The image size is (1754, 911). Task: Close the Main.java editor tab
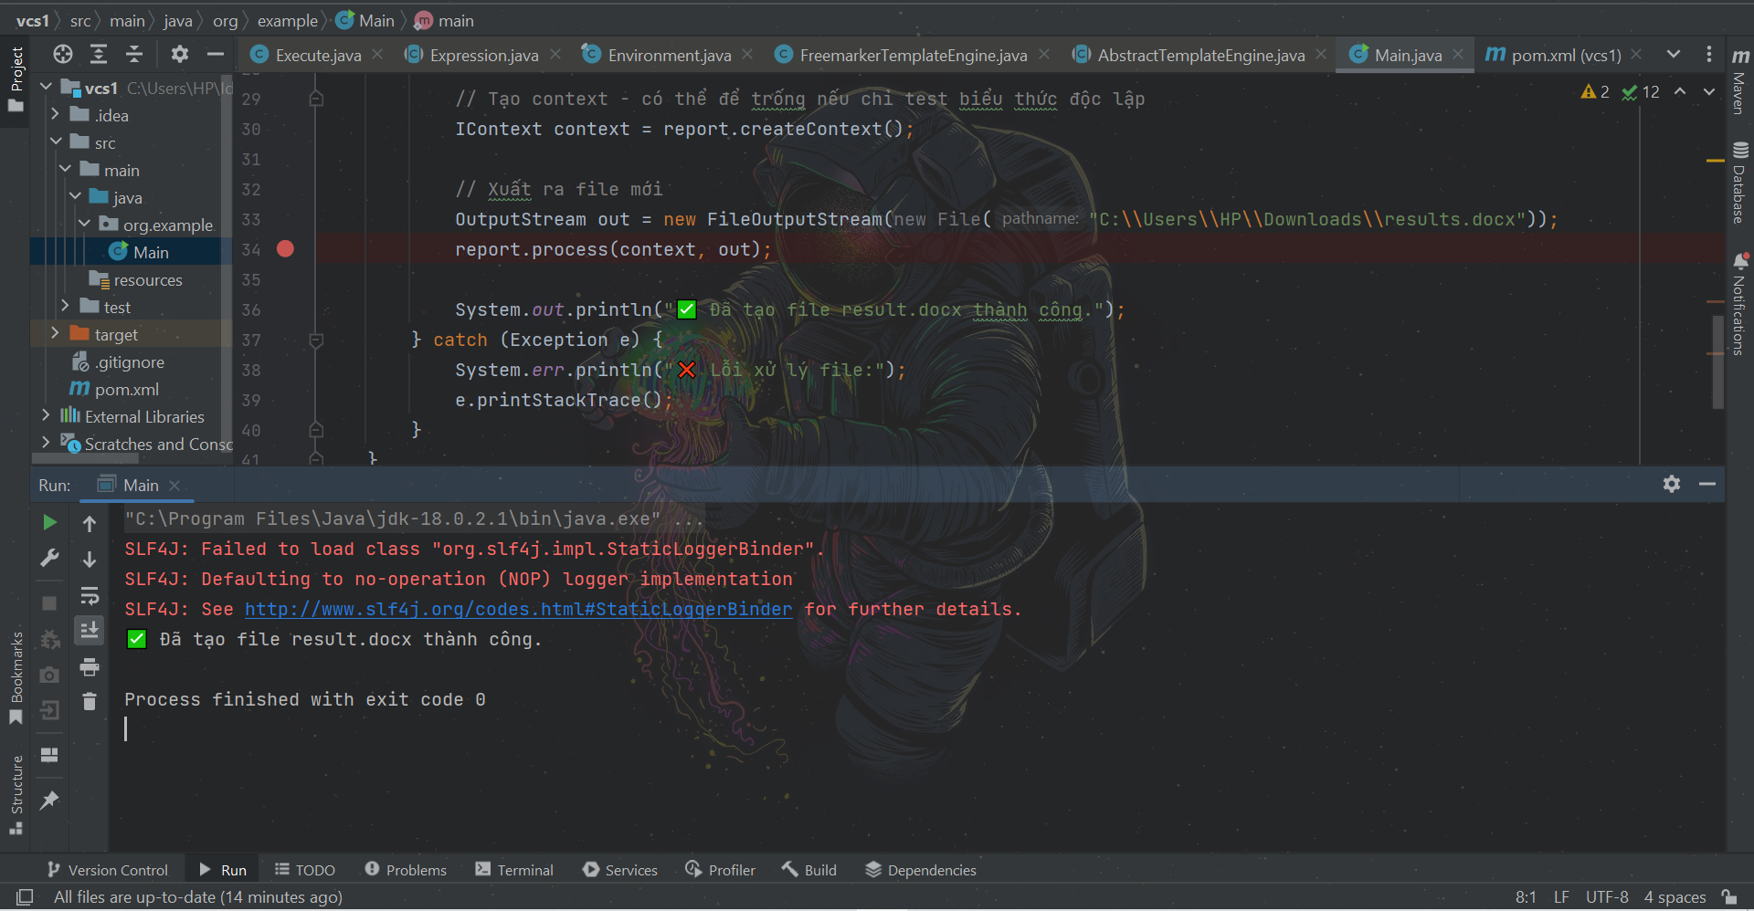click(1458, 55)
